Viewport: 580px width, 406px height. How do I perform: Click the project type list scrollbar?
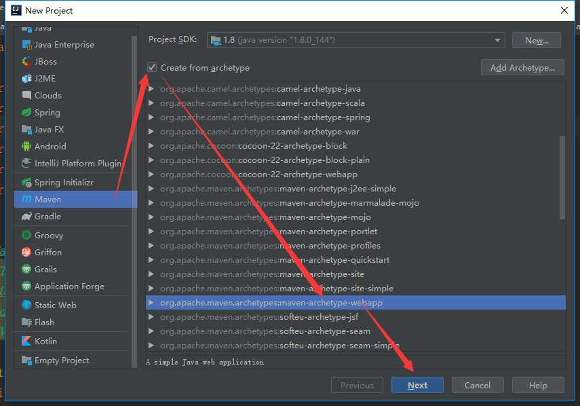tap(134, 202)
